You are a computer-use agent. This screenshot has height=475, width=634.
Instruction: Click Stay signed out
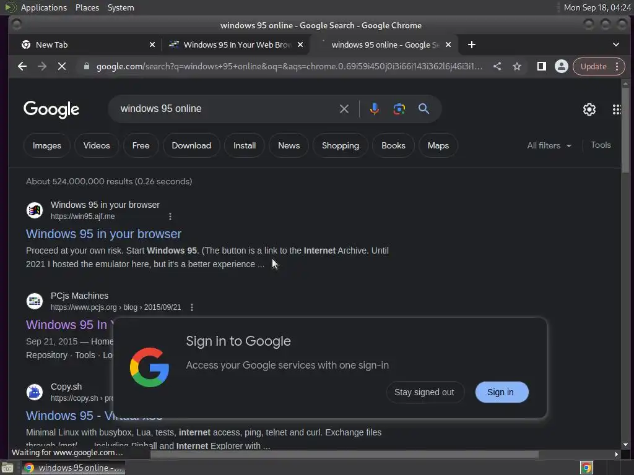[x=424, y=392]
